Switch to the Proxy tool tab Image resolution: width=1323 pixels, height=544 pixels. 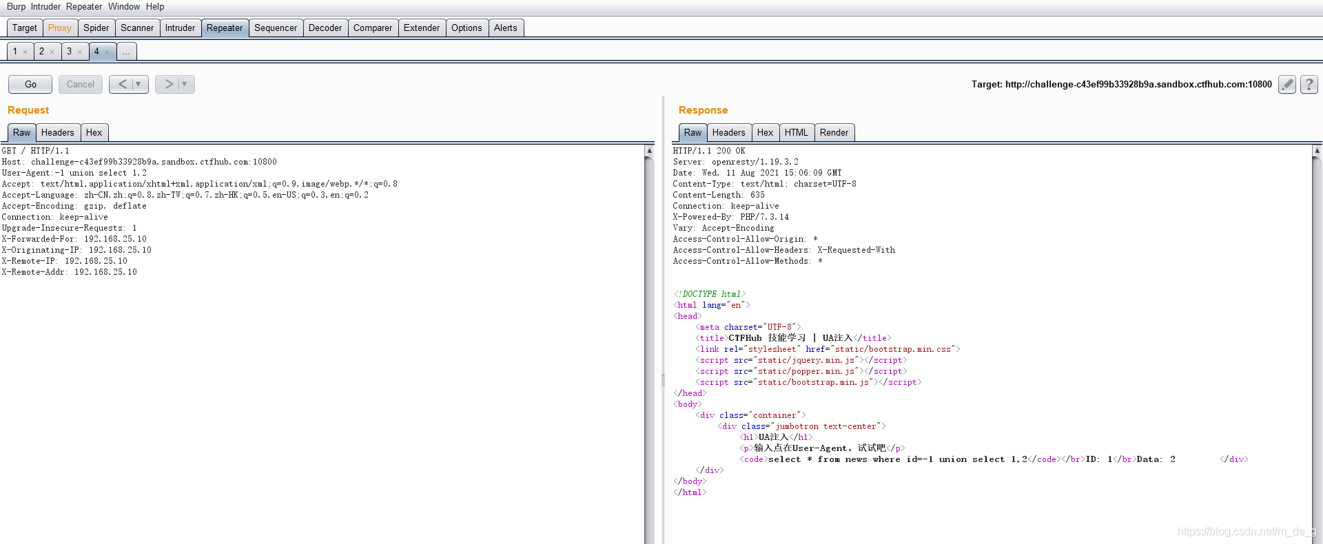click(60, 28)
